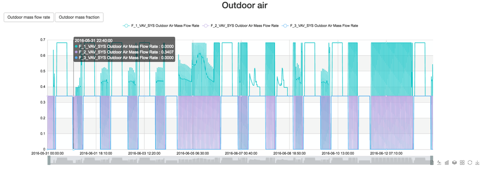The image size is (484, 171).
Task: Click the 0.1 y-axis label
Action: pyautogui.click(x=42, y=134)
